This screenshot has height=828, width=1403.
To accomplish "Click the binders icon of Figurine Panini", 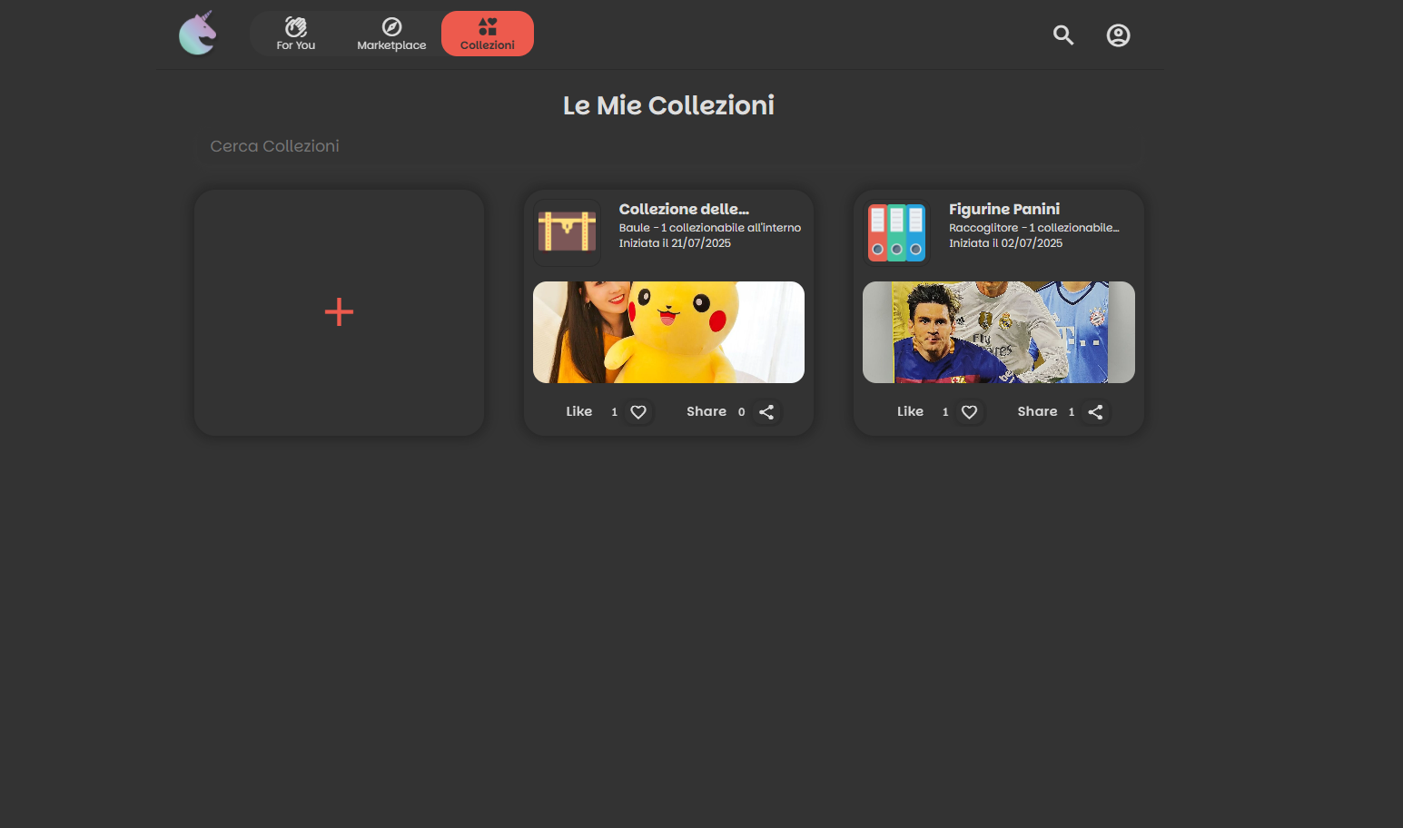I will pos(897,232).
